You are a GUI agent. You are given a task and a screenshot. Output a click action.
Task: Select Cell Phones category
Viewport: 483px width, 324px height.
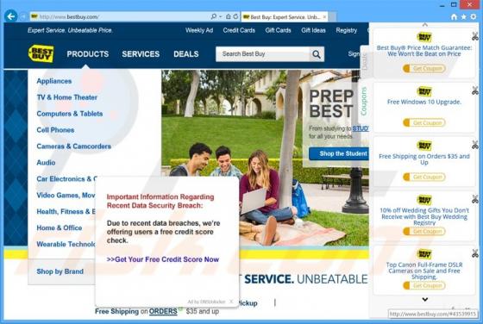[x=55, y=130]
